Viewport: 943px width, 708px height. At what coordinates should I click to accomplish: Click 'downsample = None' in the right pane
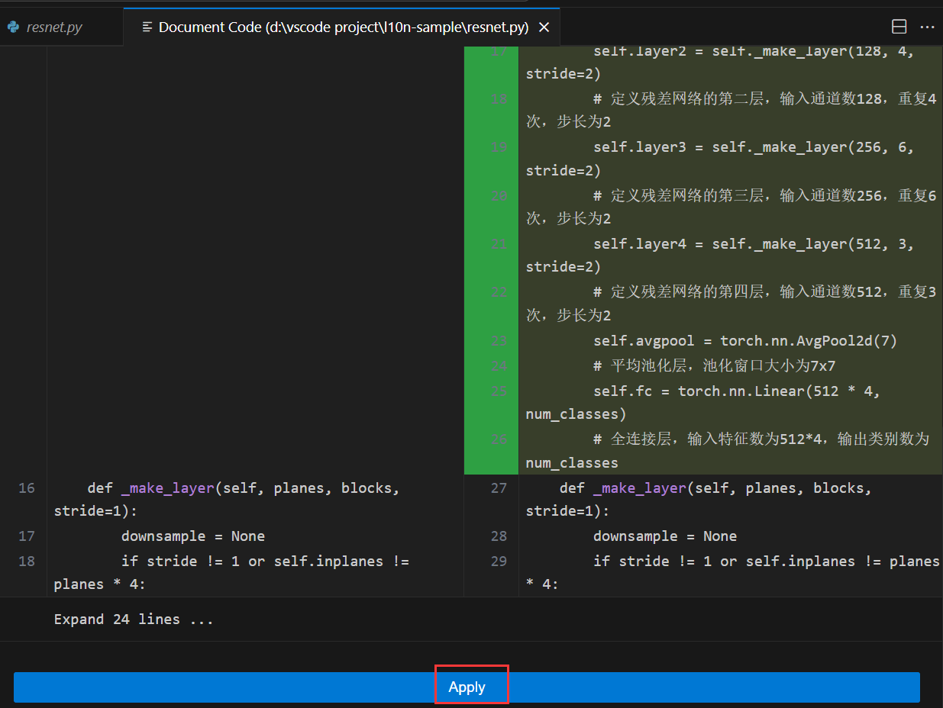(x=664, y=536)
